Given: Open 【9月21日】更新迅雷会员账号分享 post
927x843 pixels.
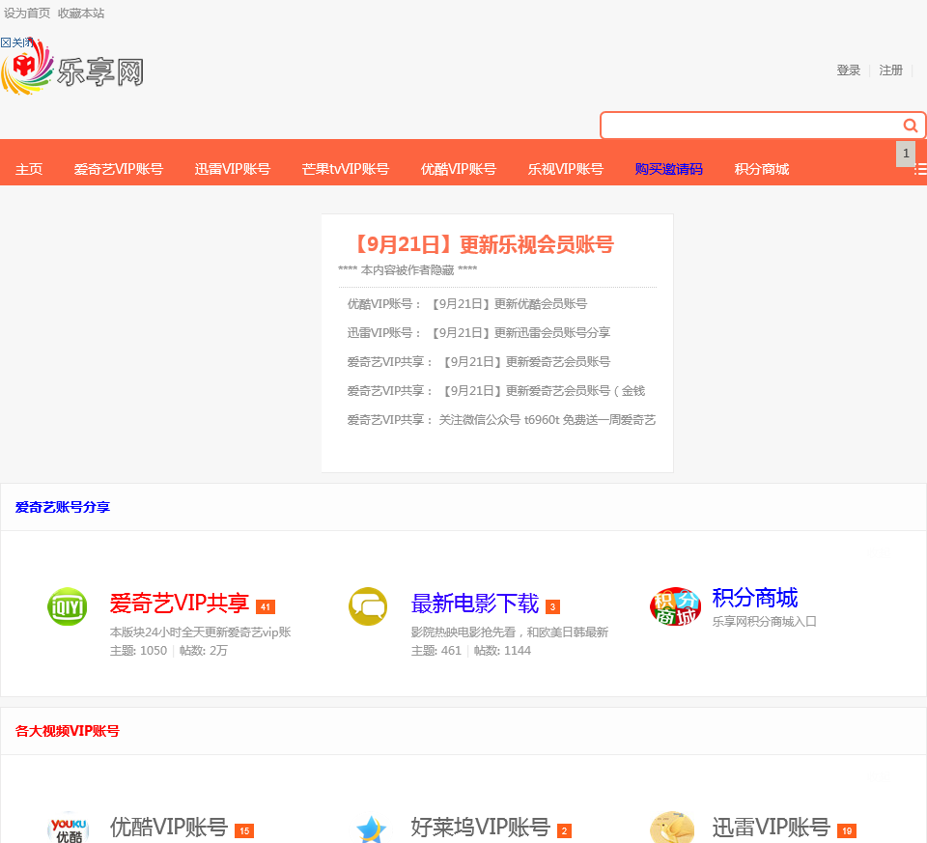Looking at the screenshot, I should [x=519, y=333].
